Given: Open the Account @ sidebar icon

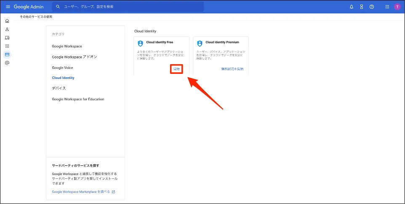Looking at the screenshot, I should [x=7, y=63].
